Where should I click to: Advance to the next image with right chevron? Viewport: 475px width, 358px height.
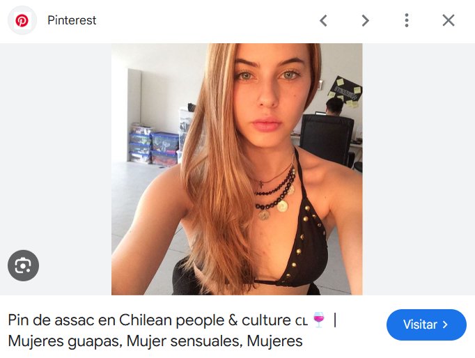tap(366, 21)
